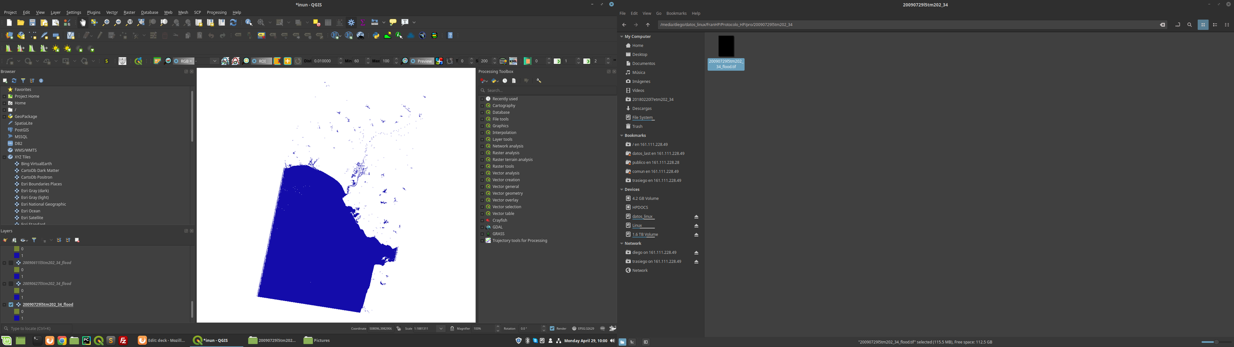Expand Raster analysis in Processing Toolbox

[482, 153]
